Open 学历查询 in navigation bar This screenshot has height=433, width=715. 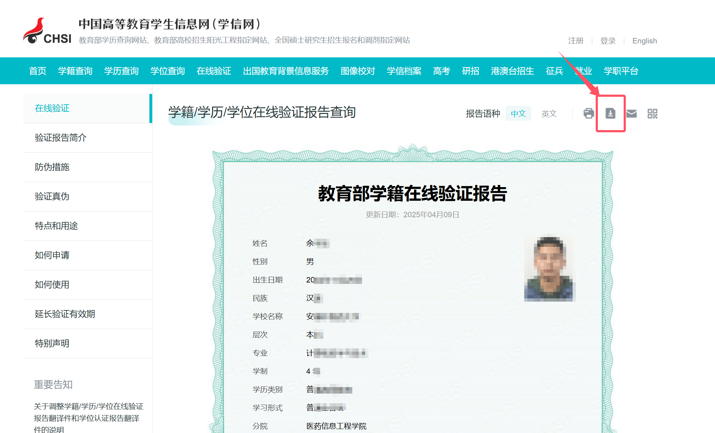click(121, 71)
